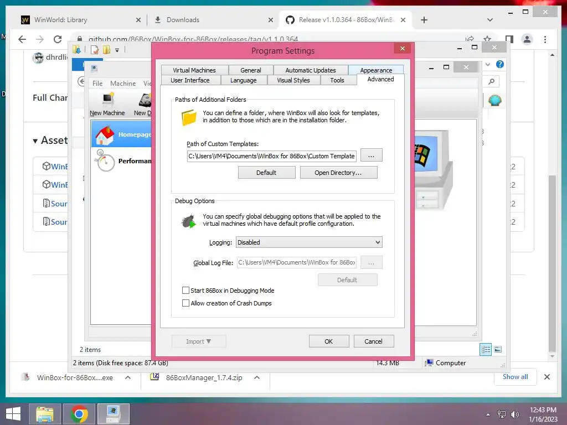Select Homepage house icon in WinBox sidebar
This screenshot has height=425, width=567.
tap(105, 135)
